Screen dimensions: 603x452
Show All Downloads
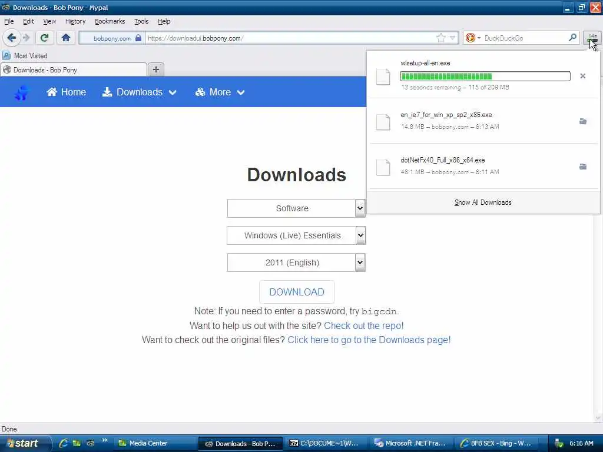point(483,202)
